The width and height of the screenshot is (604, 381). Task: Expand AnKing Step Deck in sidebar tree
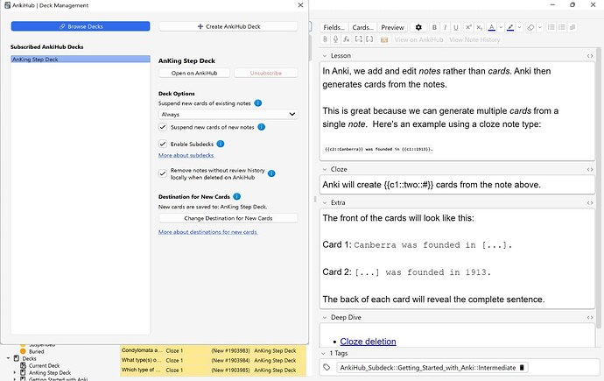(x=15, y=372)
